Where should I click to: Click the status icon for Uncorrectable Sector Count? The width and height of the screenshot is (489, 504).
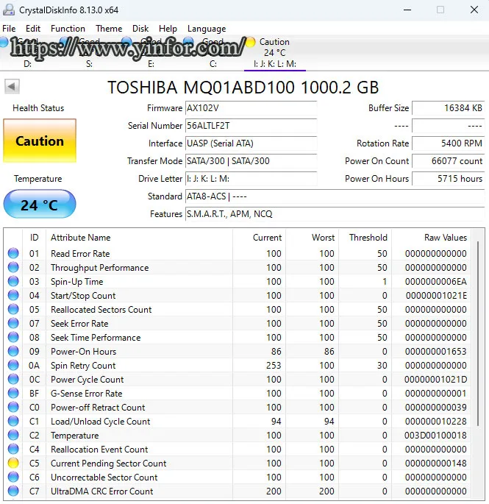pos(13,477)
